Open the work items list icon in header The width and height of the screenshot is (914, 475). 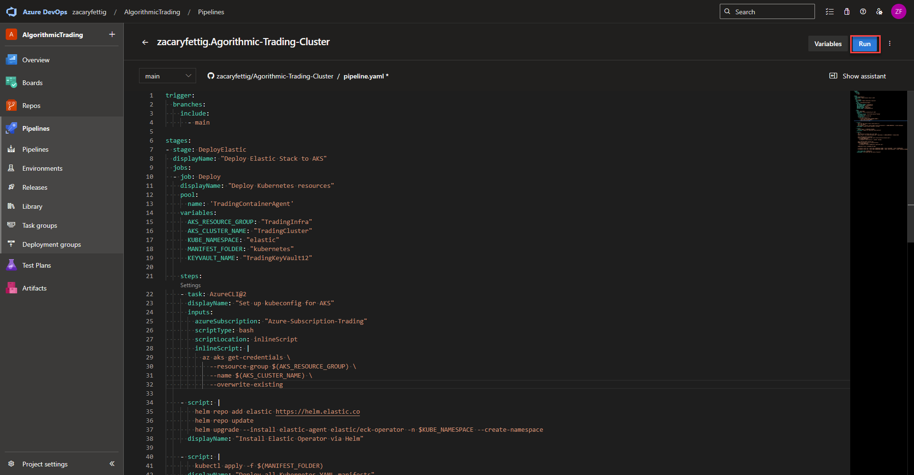(830, 12)
